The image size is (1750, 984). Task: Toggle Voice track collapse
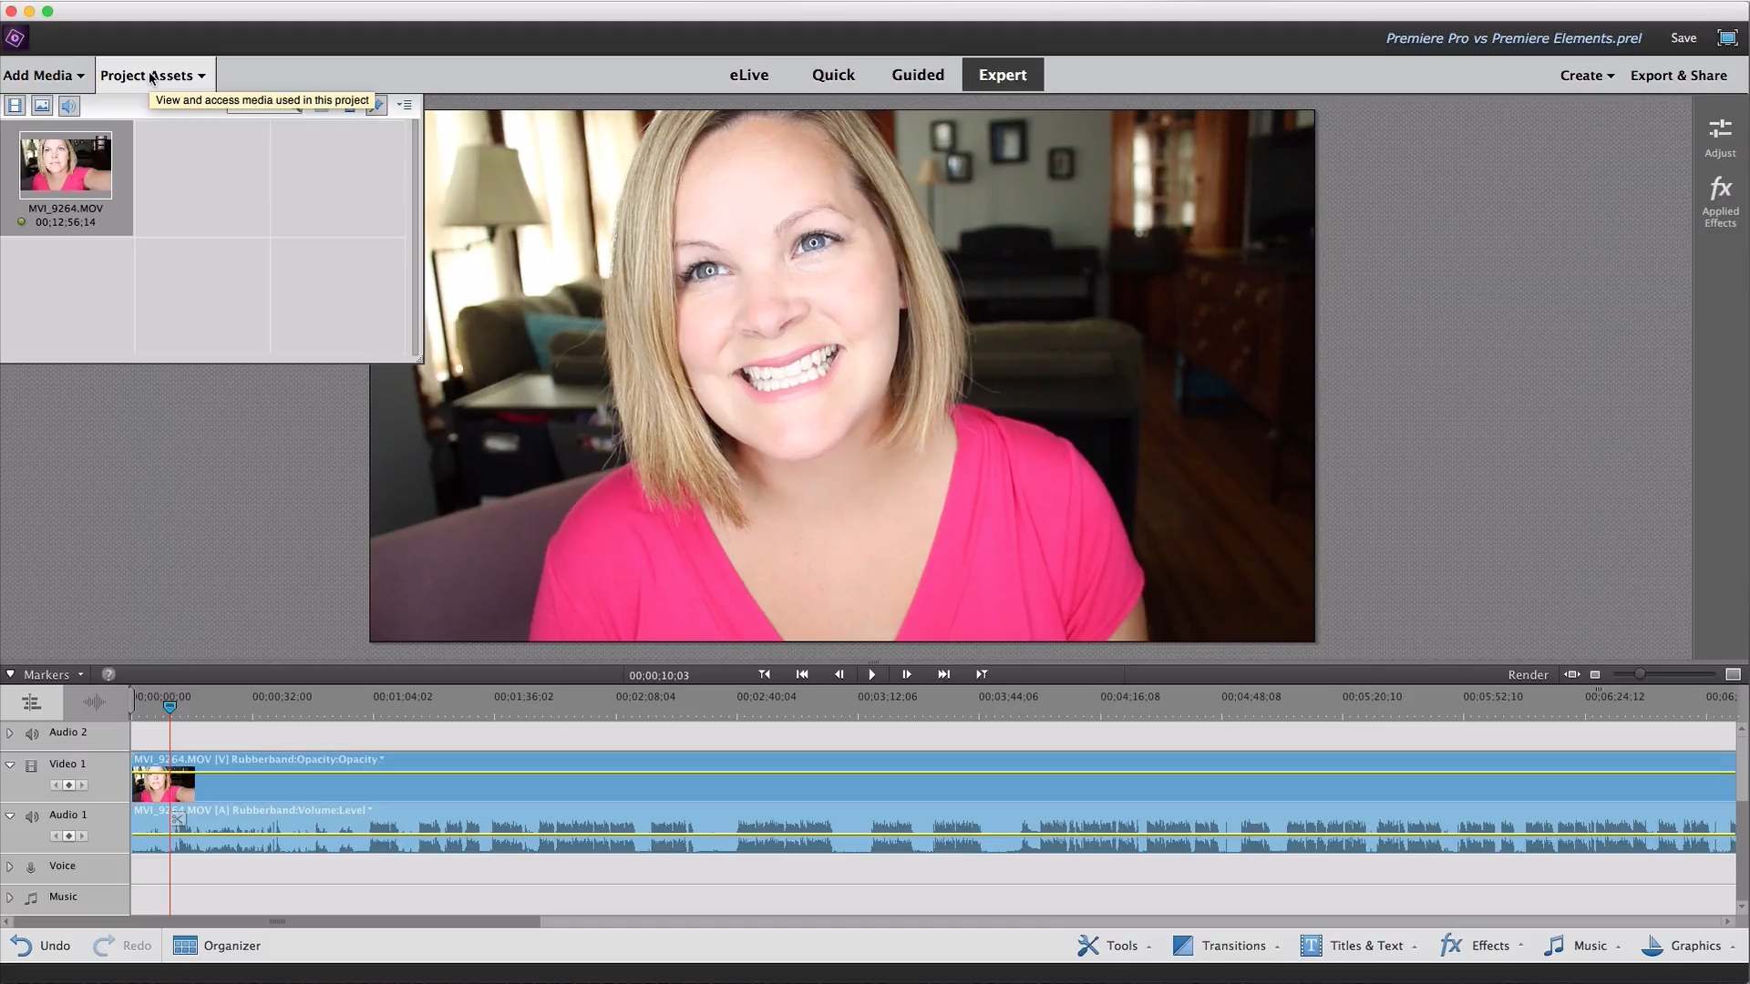(x=10, y=865)
